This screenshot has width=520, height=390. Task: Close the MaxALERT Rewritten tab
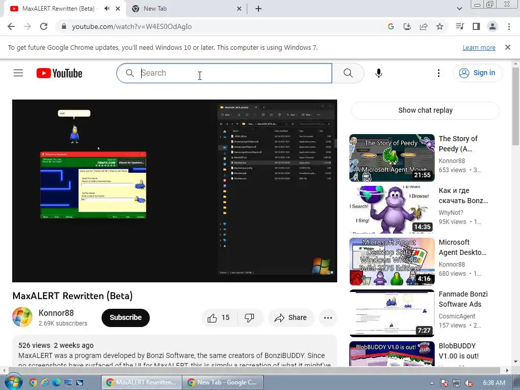[x=118, y=9]
